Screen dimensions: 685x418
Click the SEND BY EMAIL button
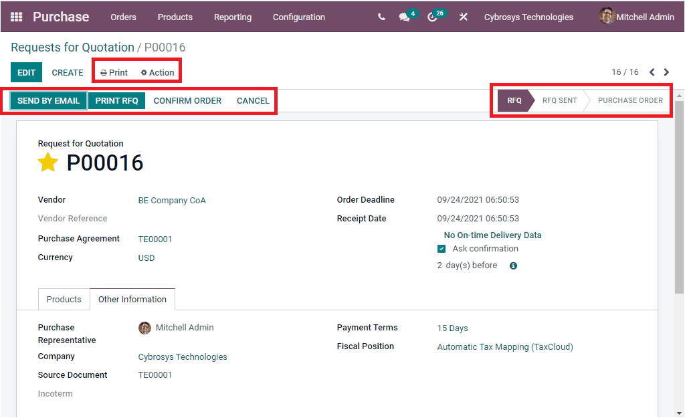coord(48,100)
